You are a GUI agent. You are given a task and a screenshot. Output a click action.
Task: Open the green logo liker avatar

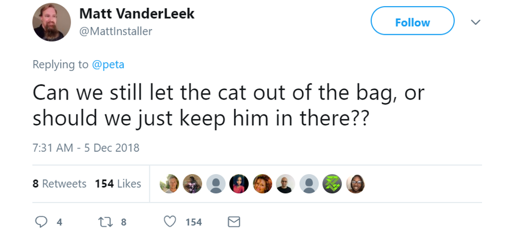click(332, 183)
